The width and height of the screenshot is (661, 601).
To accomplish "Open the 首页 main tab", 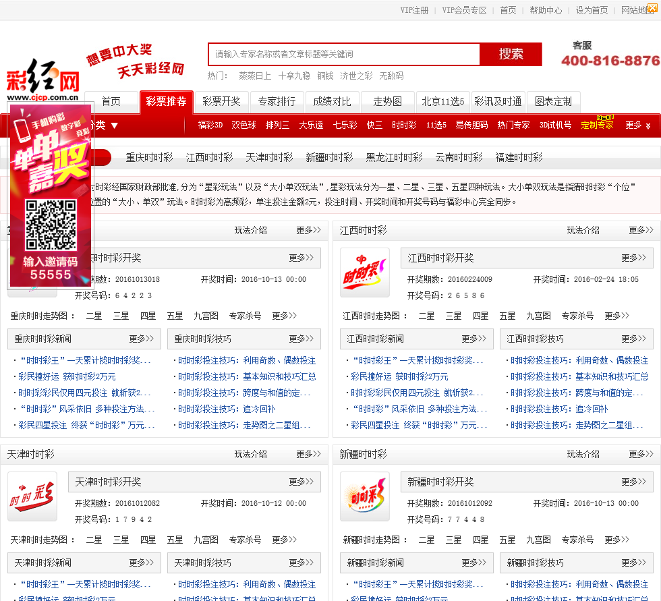I will (111, 102).
